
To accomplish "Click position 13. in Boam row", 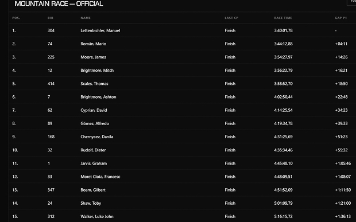I will pos(15,190).
